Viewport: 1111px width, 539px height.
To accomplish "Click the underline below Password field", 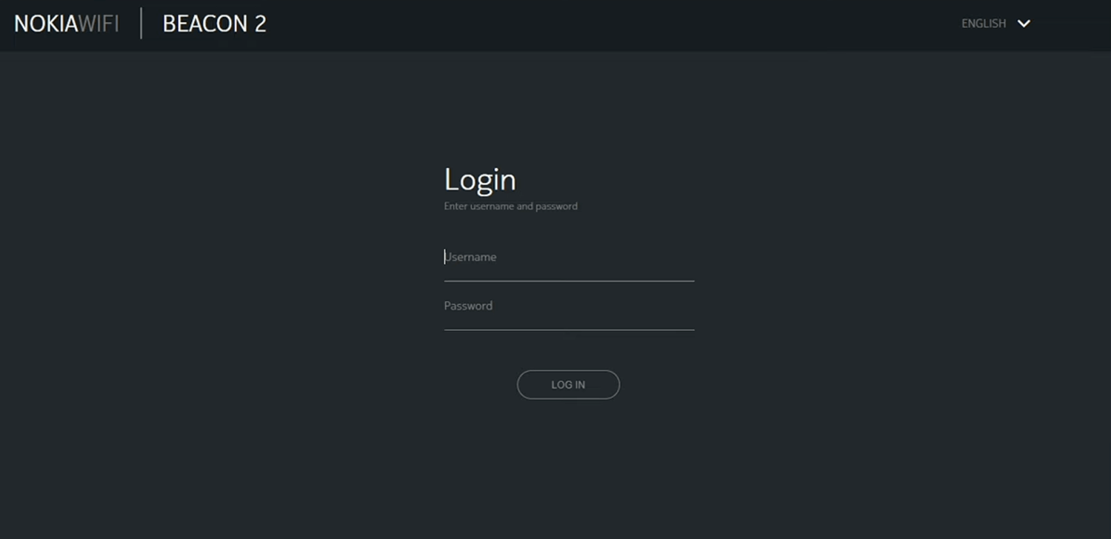I will pos(569,329).
